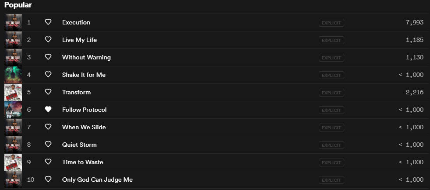
Task: Add When We Slide to liked songs
Action: (48, 127)
